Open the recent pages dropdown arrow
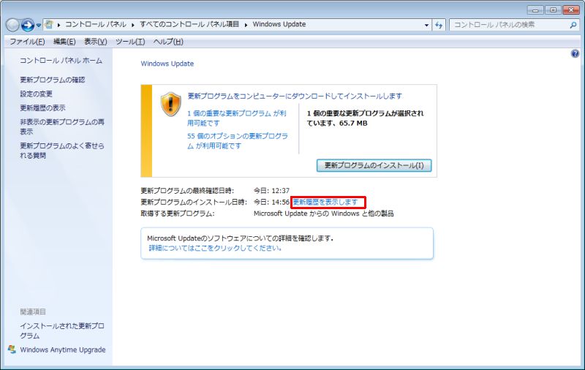Image resolution: width=585 pixels, height=370 pixels. [x=39, y=26]
